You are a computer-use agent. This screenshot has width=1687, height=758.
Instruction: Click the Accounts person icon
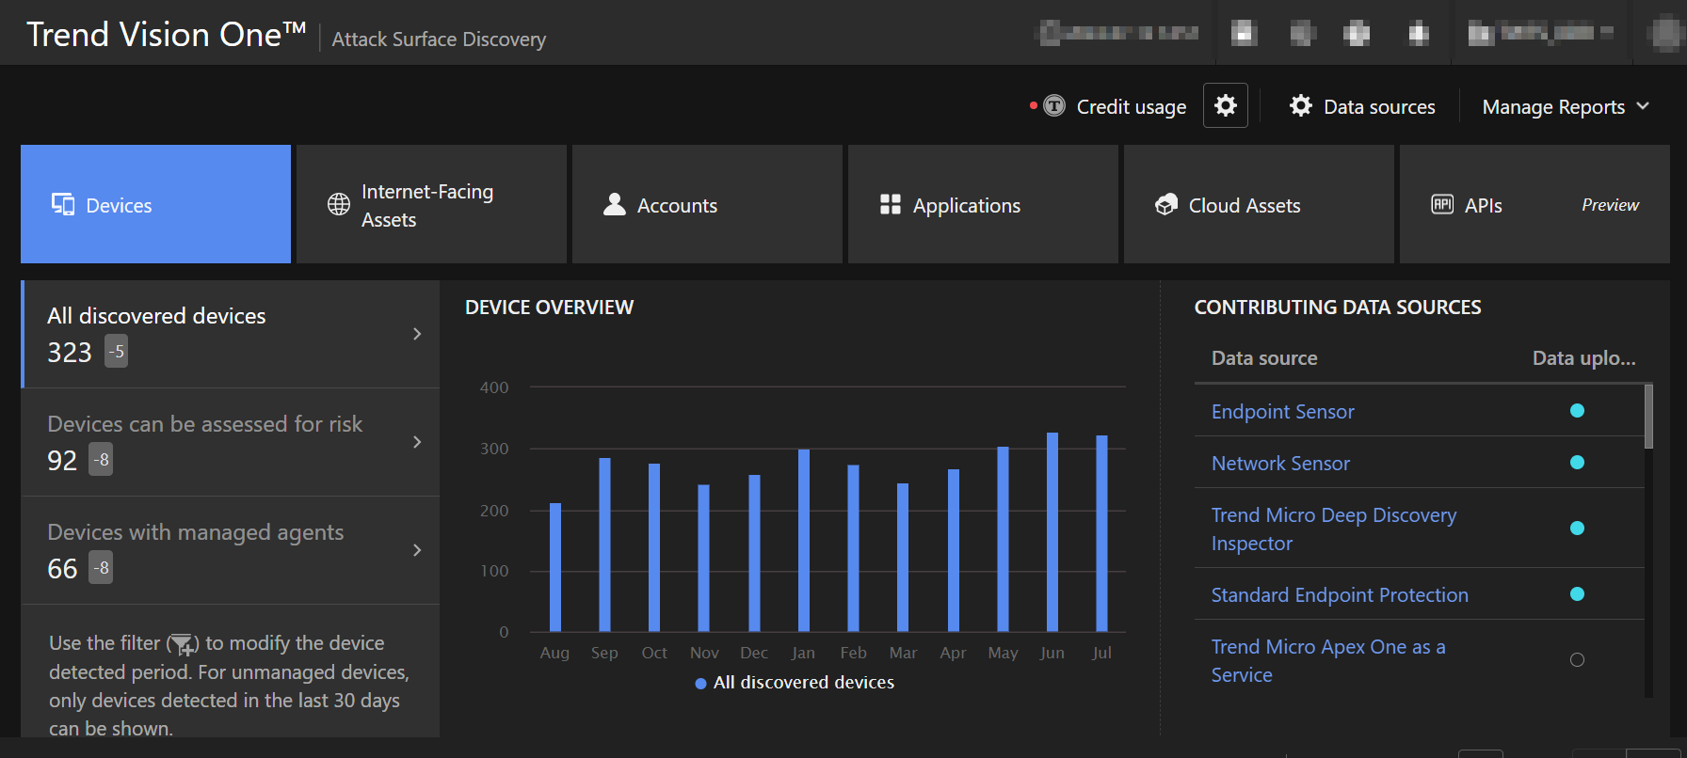pos(615,205)
